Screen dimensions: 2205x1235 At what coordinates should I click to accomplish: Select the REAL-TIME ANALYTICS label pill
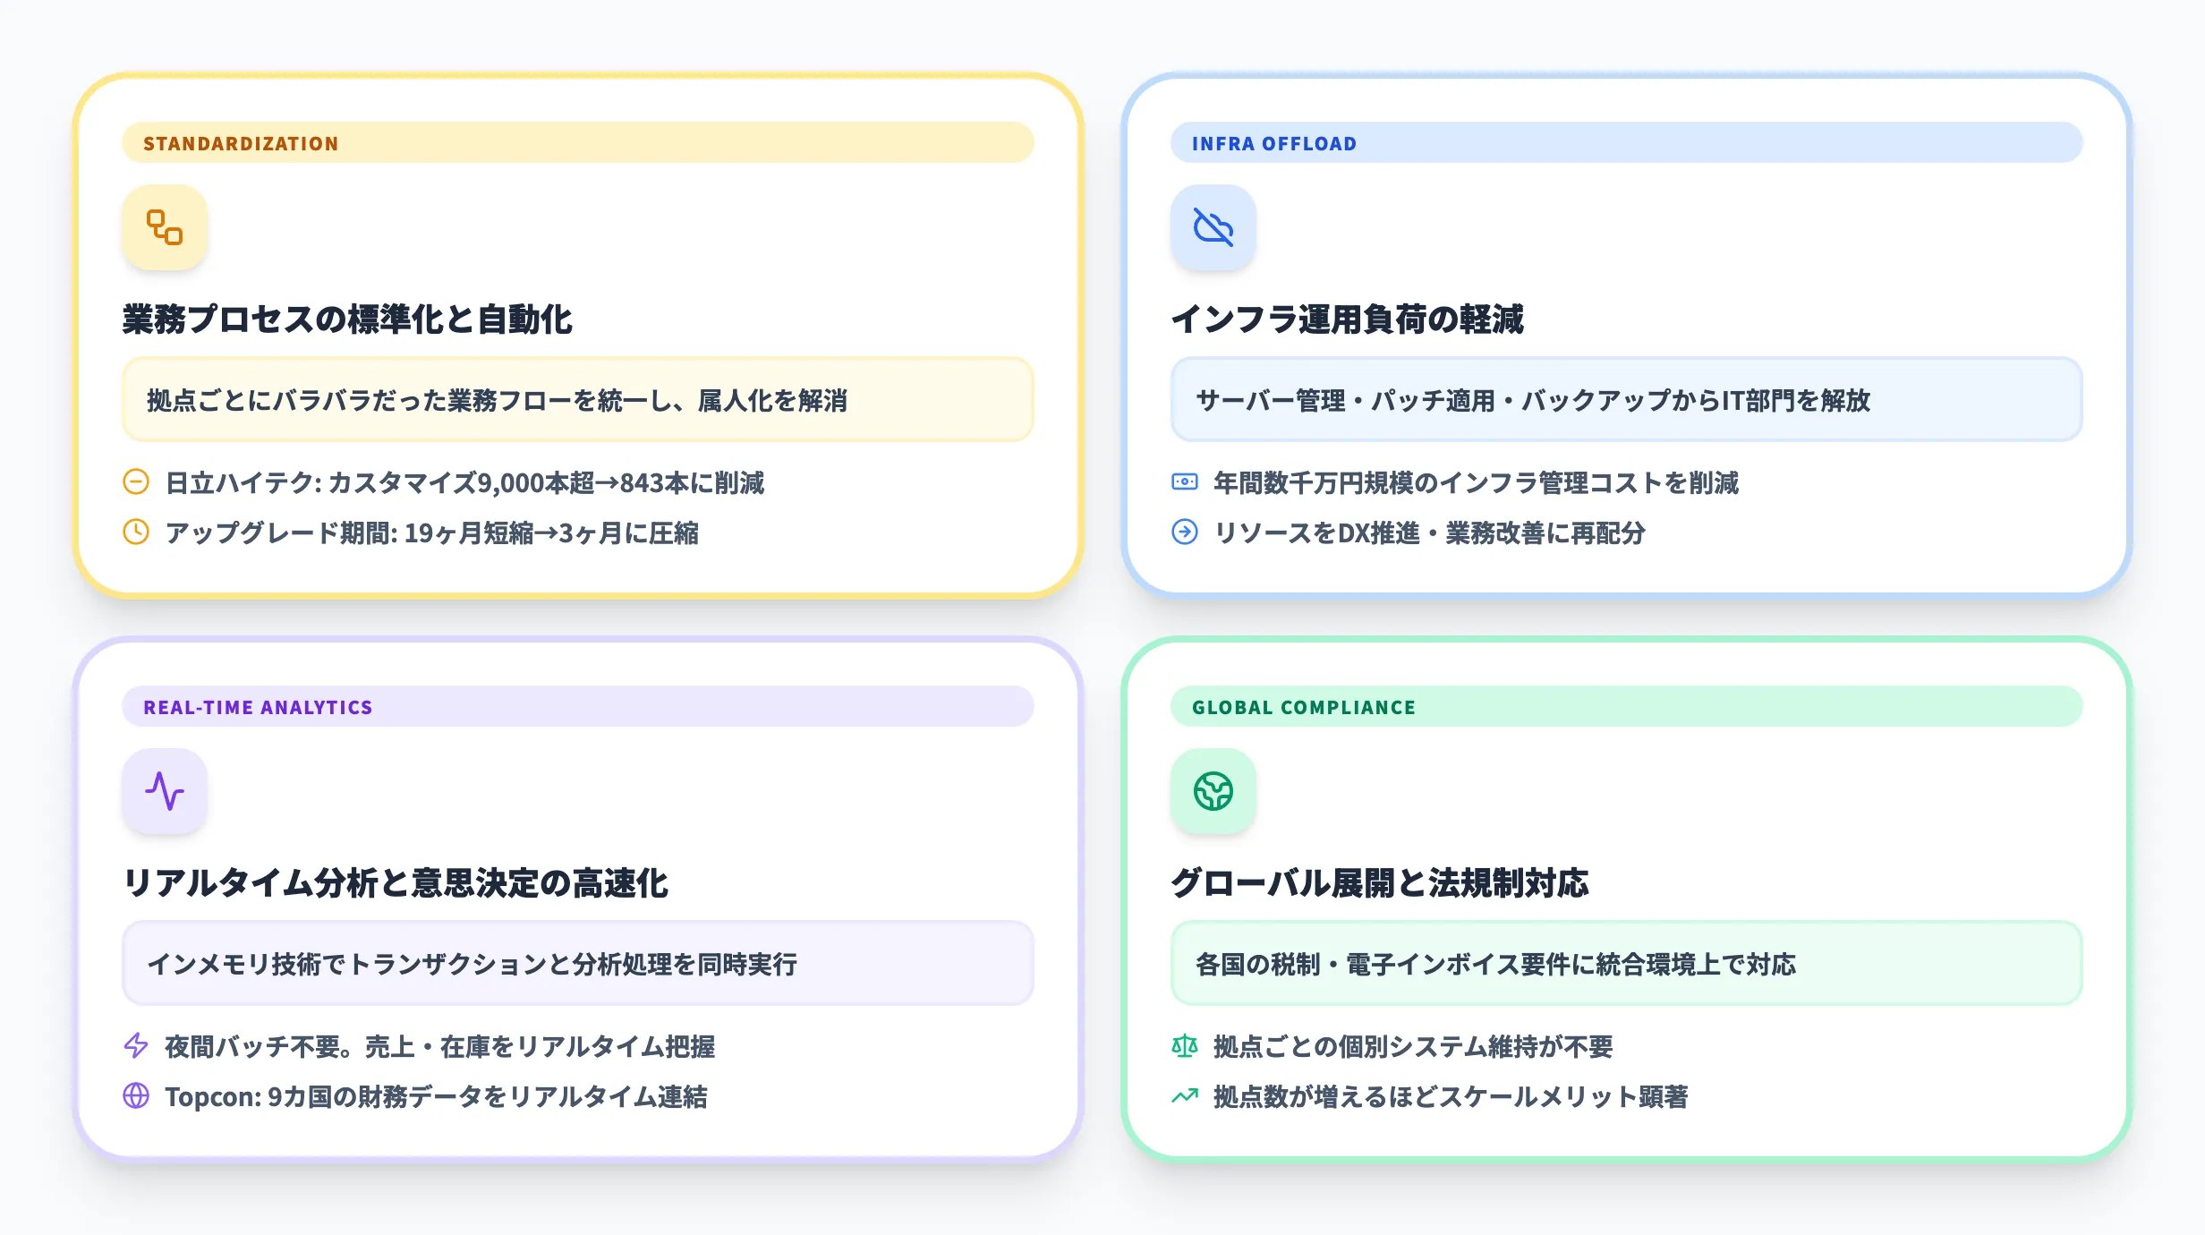[577, 707]
